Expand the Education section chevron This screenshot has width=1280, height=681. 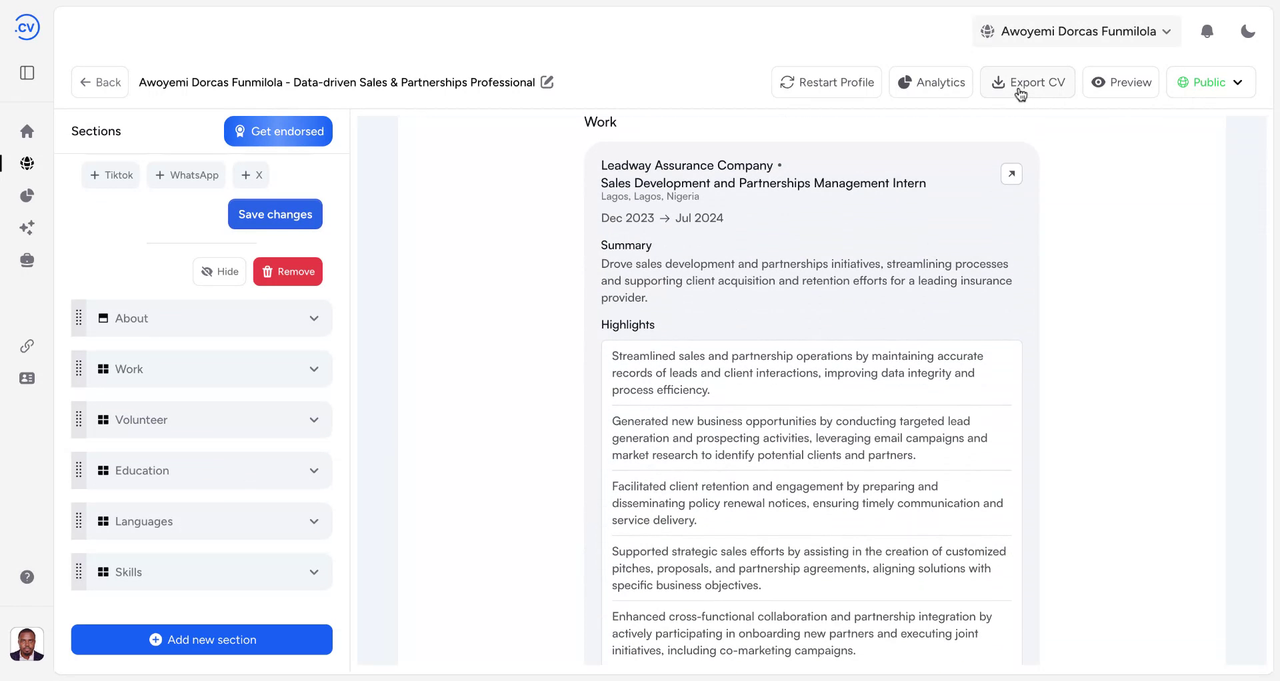coord(314,470)
